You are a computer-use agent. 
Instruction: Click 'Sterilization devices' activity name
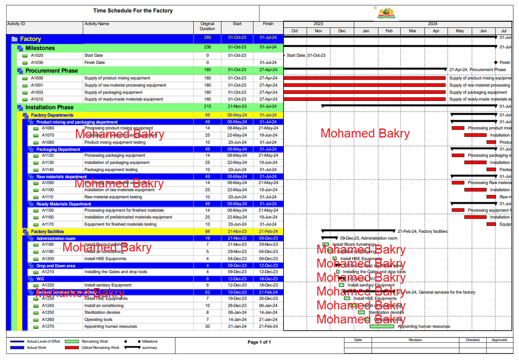coord(102,313)
